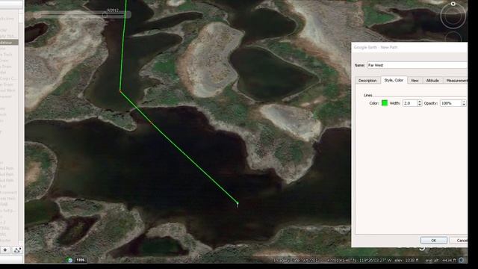Select the Style, Color tab
This screenshot has height=269, width=478.
pyautogui.click(x=394, y=80)
